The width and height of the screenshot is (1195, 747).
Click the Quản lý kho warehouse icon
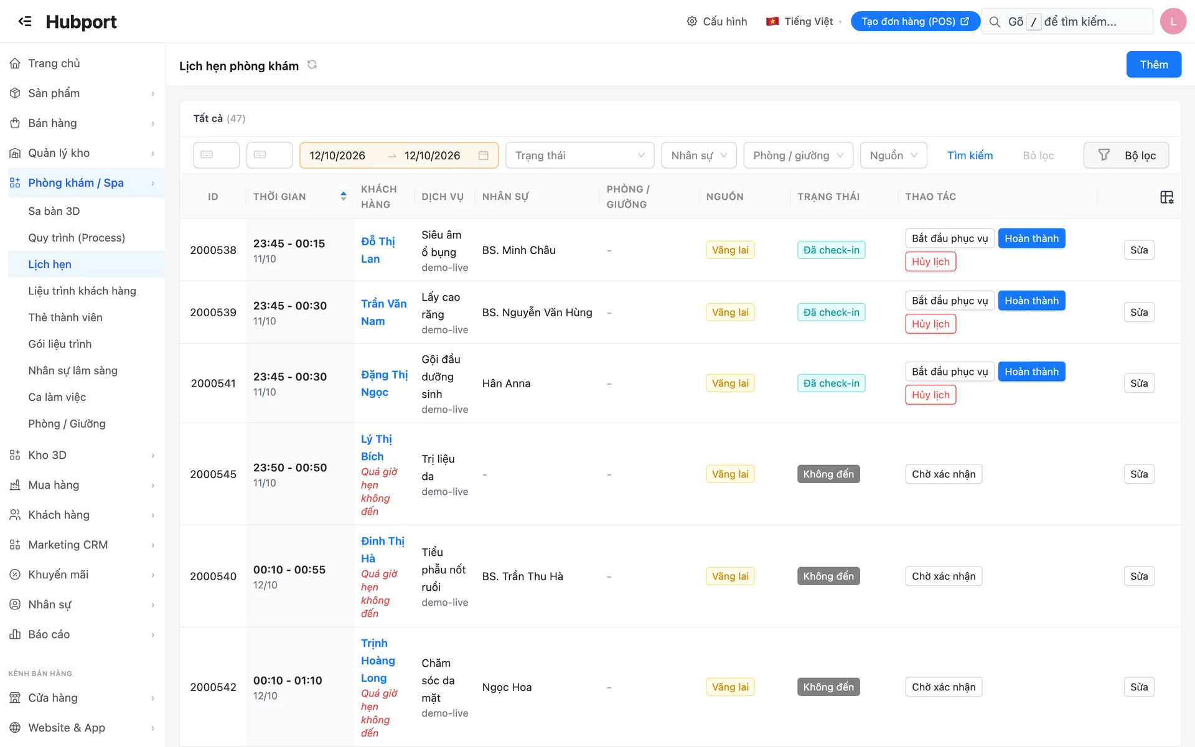coord(15,153)
